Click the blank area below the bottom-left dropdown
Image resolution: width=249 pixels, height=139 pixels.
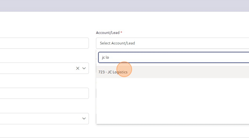(44, 131)
